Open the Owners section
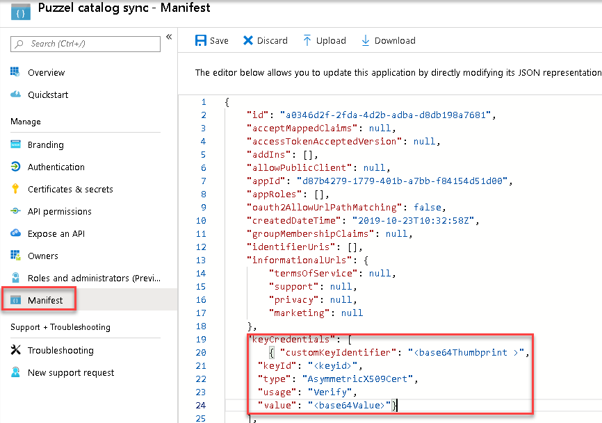 coord(43,256)
